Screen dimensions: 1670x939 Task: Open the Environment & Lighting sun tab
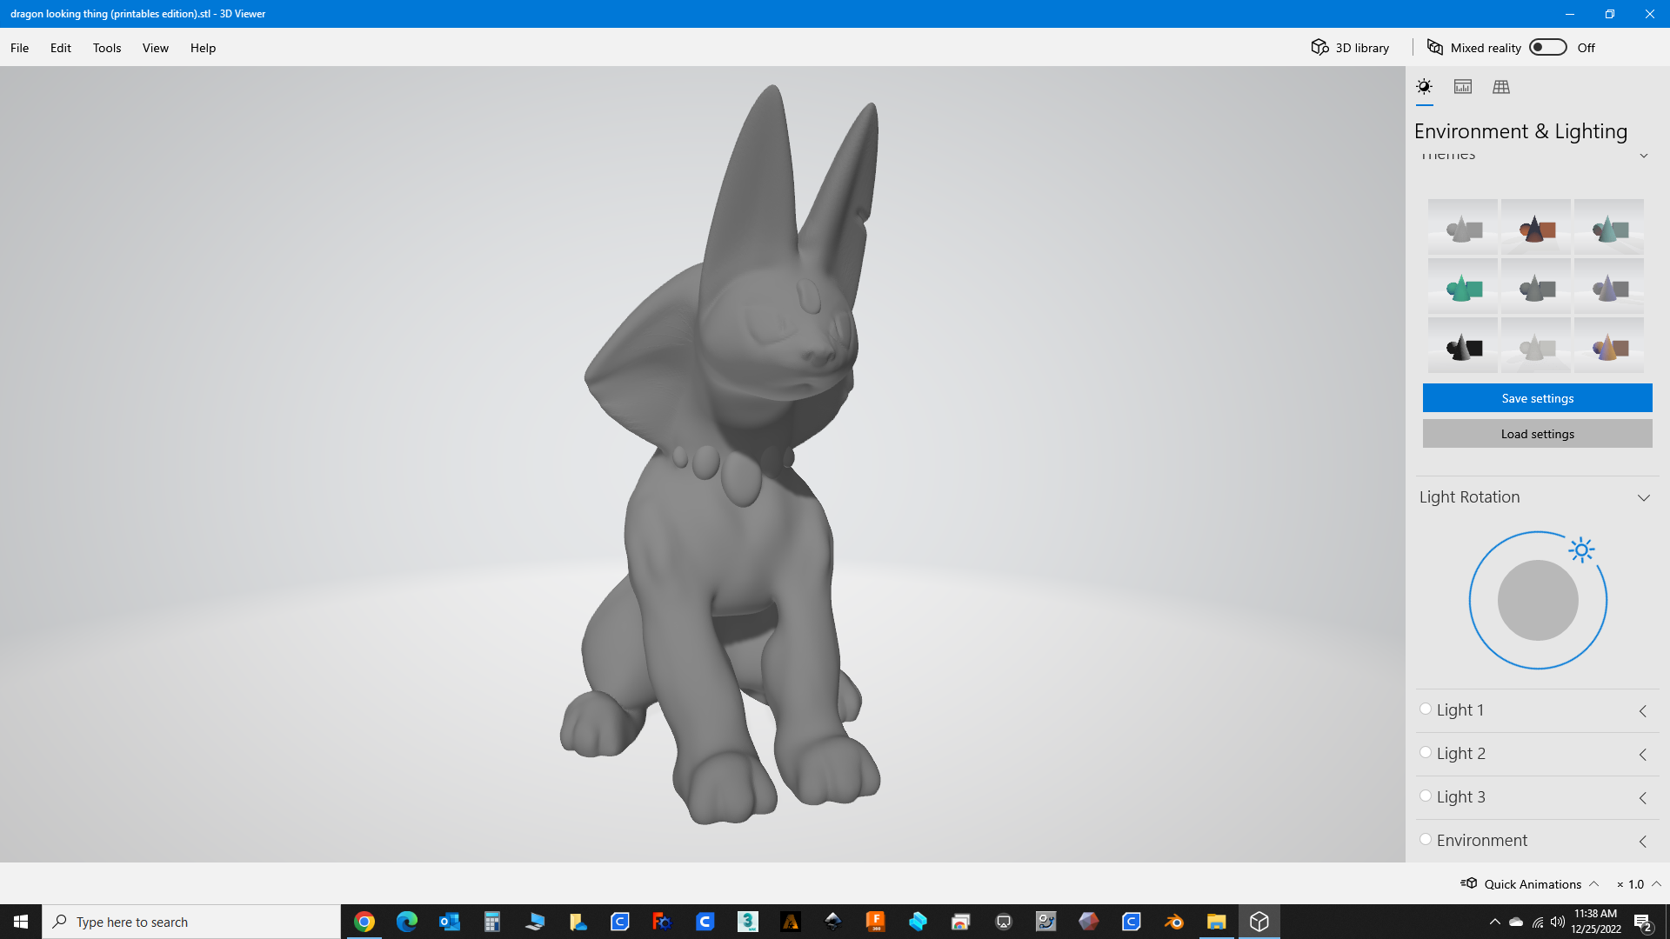1424,87
